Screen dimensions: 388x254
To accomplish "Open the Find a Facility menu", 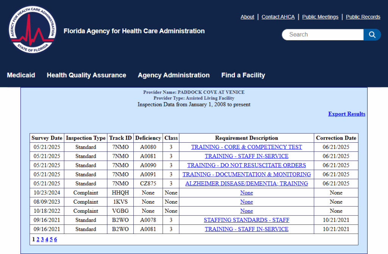I will pos(243,75).
